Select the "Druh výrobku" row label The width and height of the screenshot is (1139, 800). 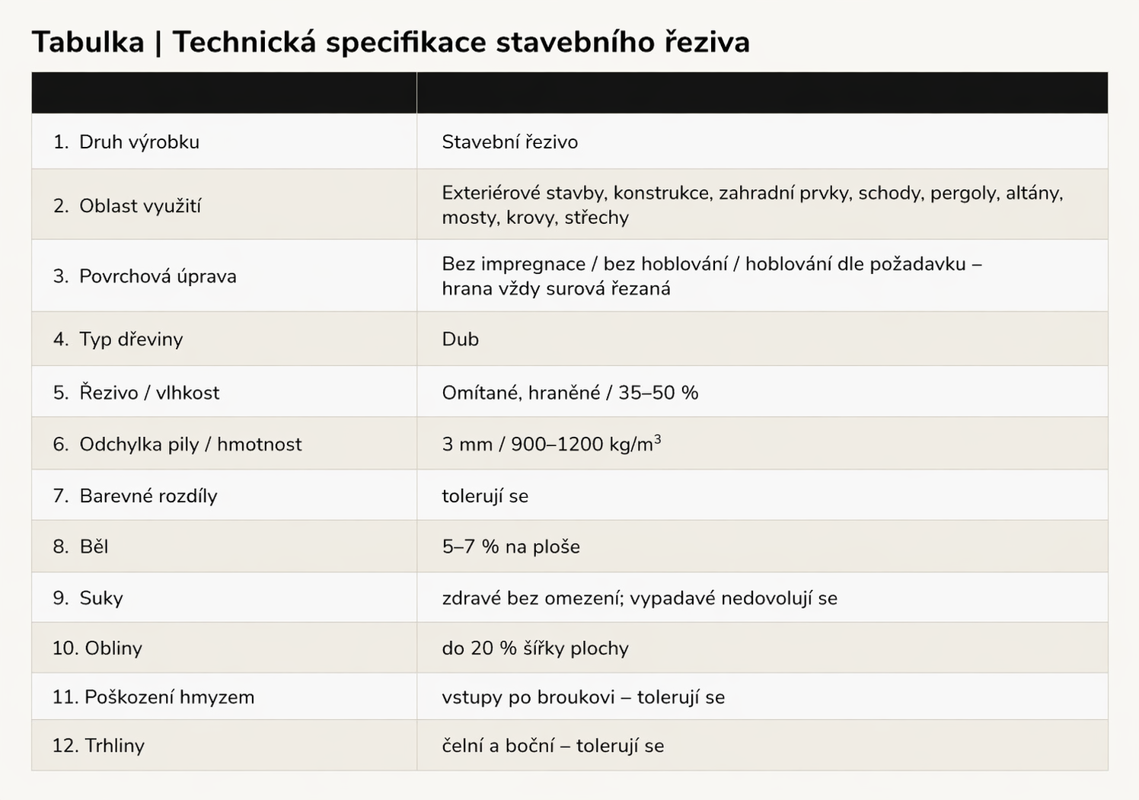(139, 142)
